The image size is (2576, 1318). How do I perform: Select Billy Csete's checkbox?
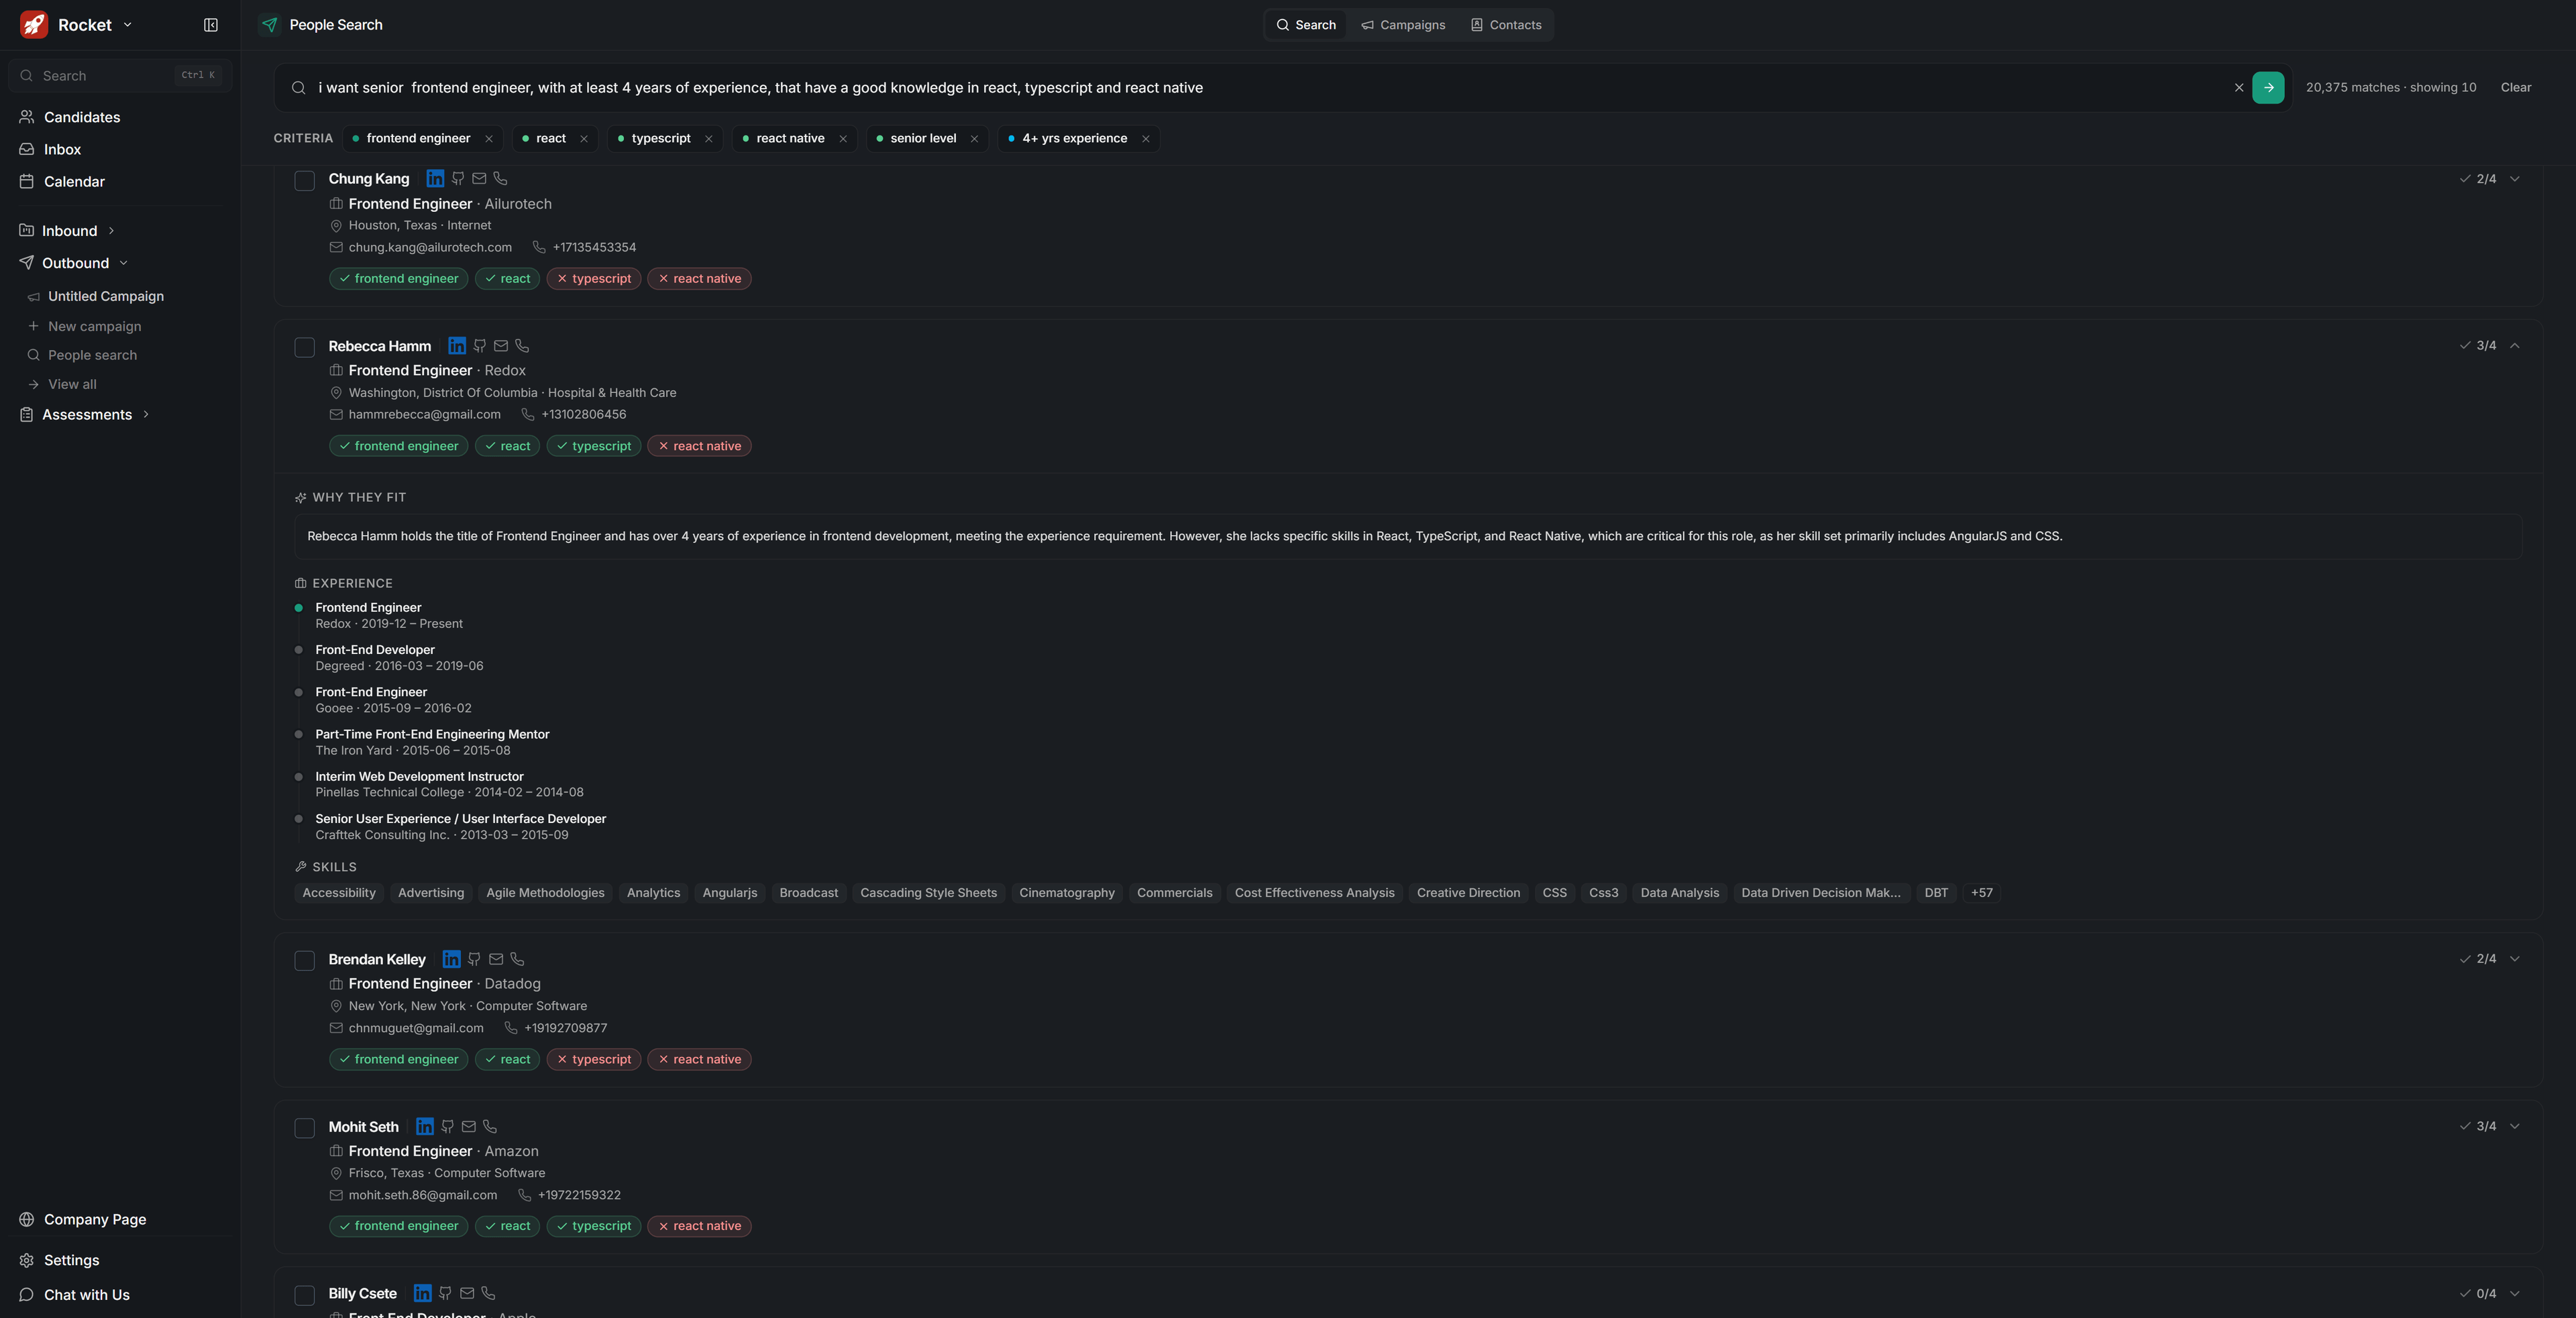pos(305,1295)
